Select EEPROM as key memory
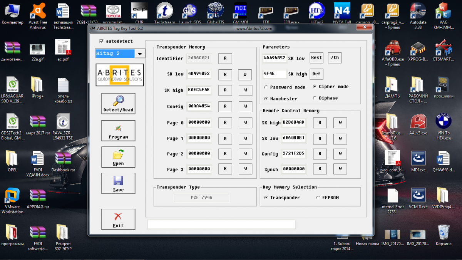The image size is (462, 260). [x=318, y=198]
